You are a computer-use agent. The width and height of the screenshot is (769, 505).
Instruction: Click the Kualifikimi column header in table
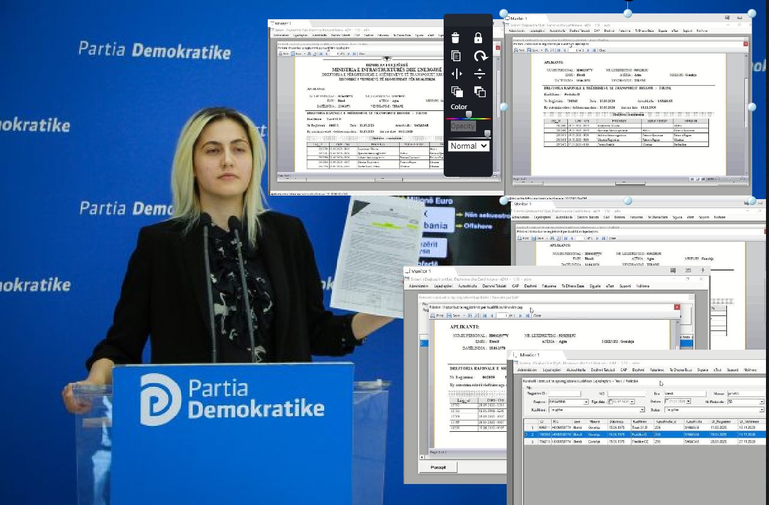[642, 422]
